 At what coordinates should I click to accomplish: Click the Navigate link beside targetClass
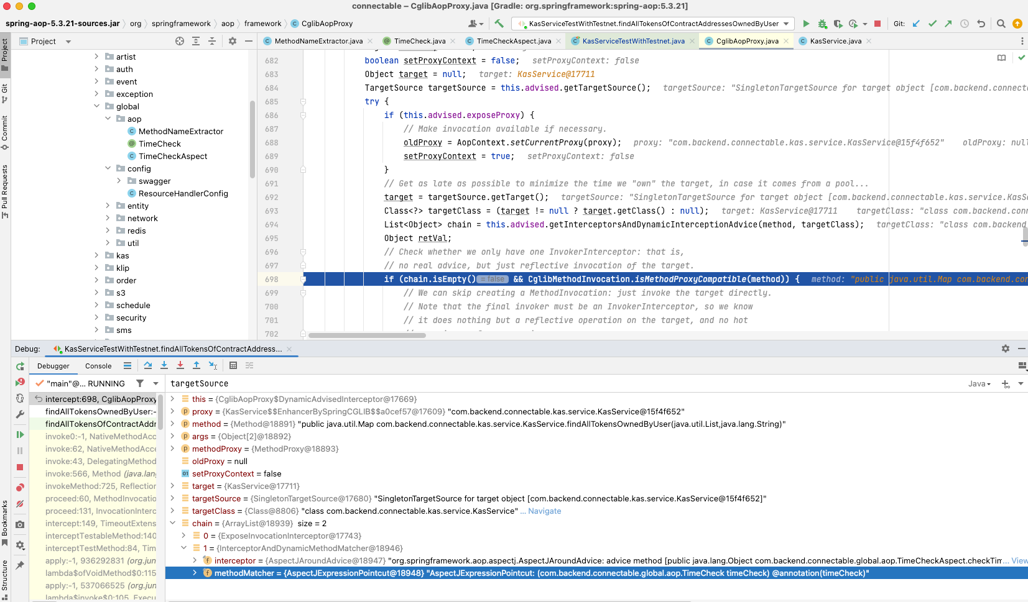click(x=544, y=511)
